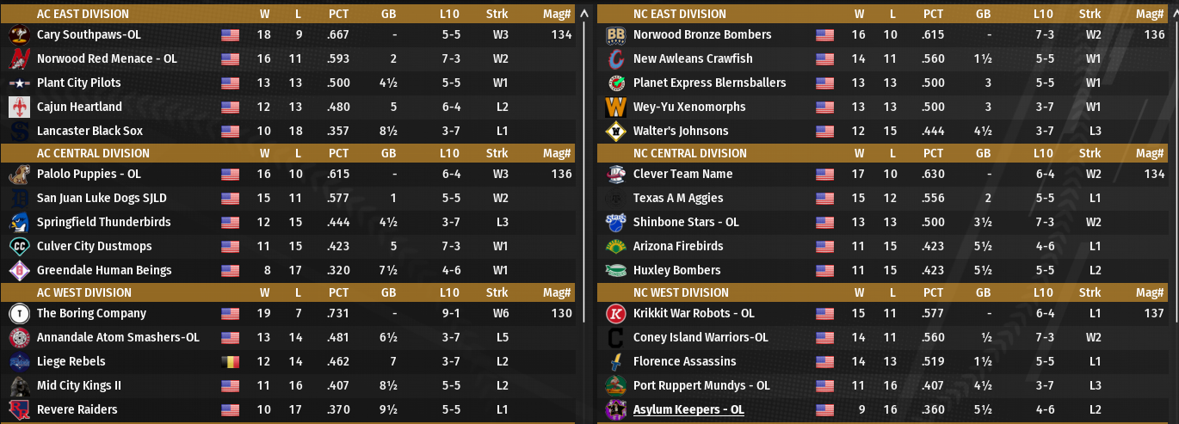The image size is (1179, 424).
Task: Click the Coney Island Warriors logo
Action: [615, 338]
